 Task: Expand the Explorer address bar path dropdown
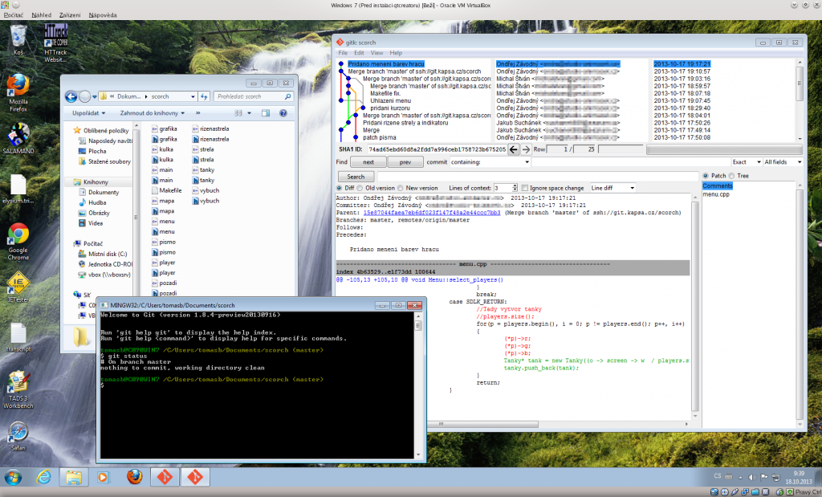[193, 96]
